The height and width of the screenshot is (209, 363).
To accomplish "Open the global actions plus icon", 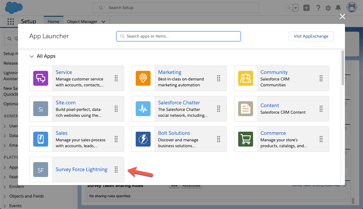I will 306,8.
